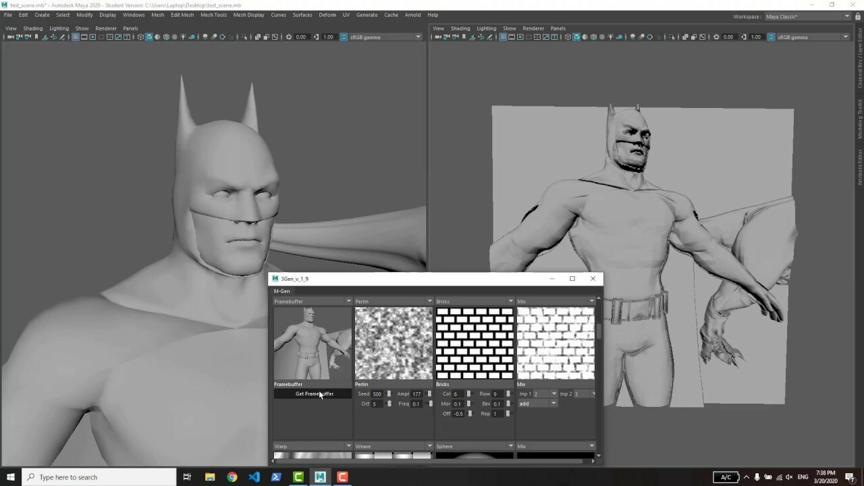The width and height of the screenshot is (864, 486).
Task: Select the Isolate Select icon
Action: pos(245,37)
